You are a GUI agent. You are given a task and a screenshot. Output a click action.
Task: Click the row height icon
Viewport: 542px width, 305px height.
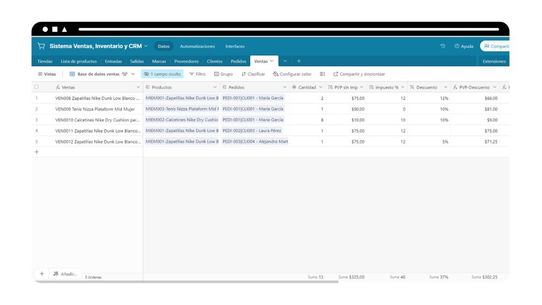click(322, 74)
